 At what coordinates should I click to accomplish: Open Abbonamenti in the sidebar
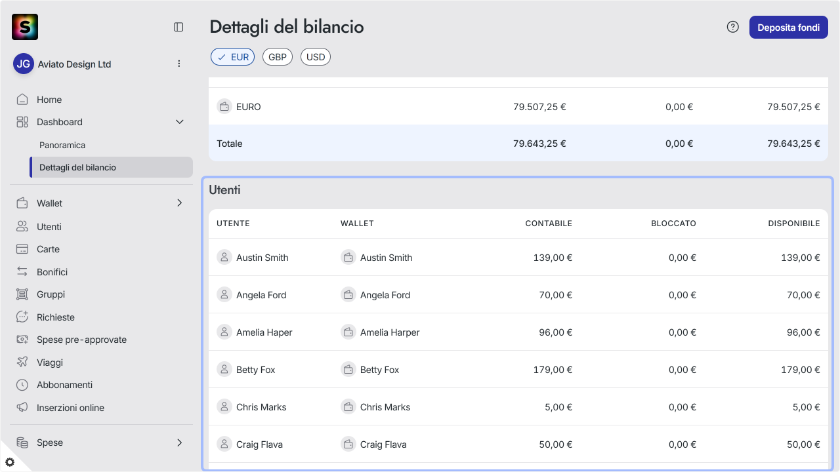coord(64,385)
